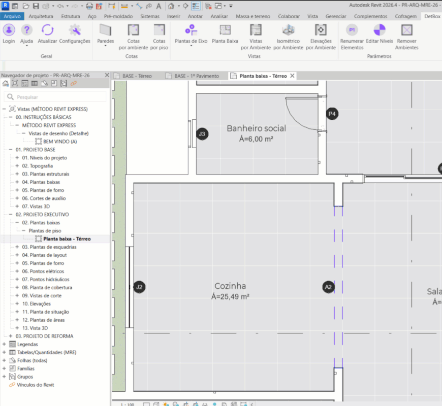Expand 03. PROJETO DE REFORMA node
Image resolution: width=442 pixels, height=406 pixels.
[x=11, y=336]
